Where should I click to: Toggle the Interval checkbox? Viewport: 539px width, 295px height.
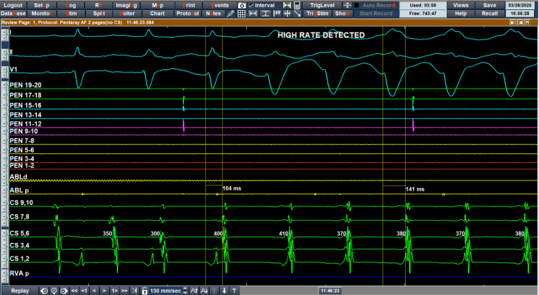251,6
